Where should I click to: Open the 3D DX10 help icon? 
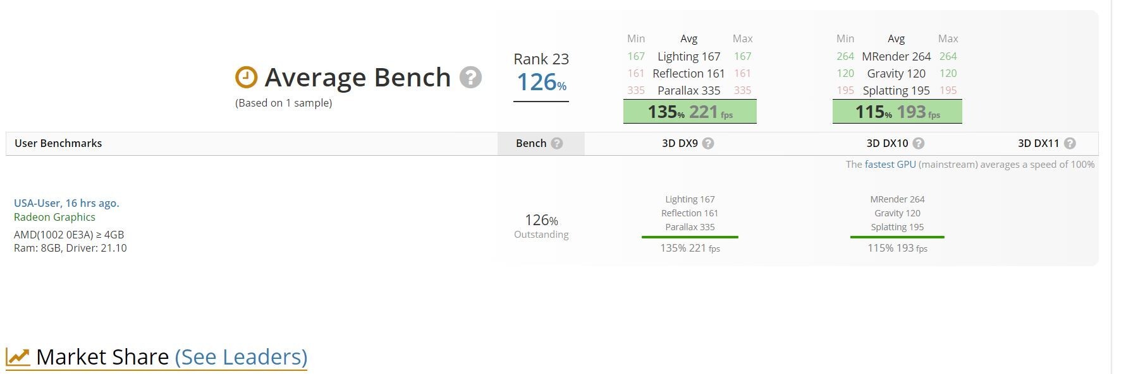(x=919, y=143)
